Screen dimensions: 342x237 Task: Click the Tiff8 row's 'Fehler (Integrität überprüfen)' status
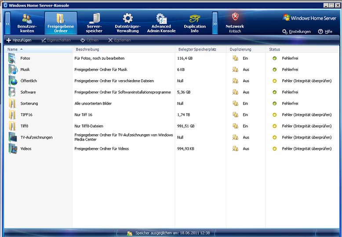pos(307,126)
